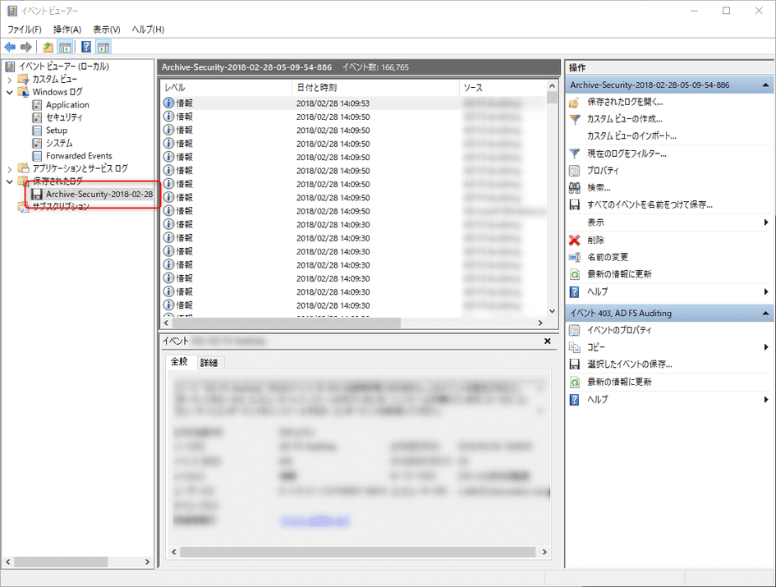Click the red 削除 delete icon
The height and width of the screenshot is (587, 776).
574,241
